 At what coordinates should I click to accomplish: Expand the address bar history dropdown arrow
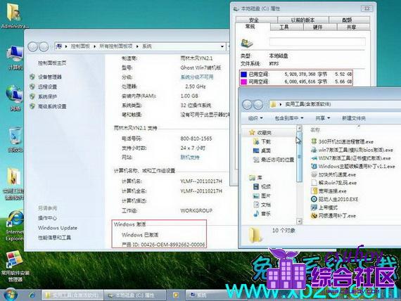point(222,46)
